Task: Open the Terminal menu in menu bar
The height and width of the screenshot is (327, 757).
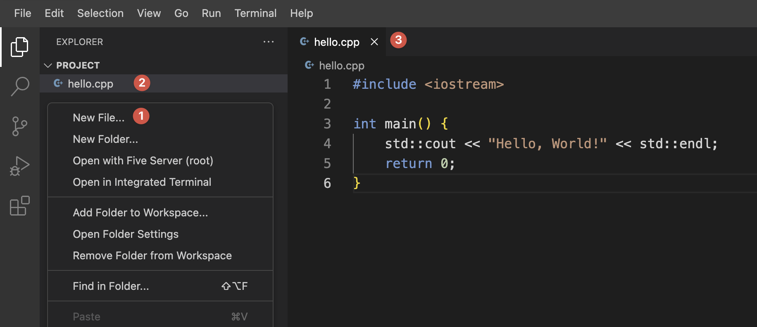Action: click(x=255, y=13)
